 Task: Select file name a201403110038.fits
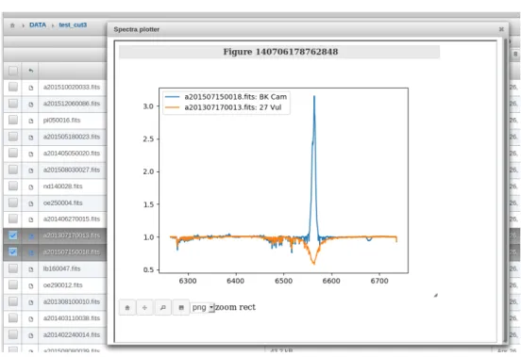point(72,317)
